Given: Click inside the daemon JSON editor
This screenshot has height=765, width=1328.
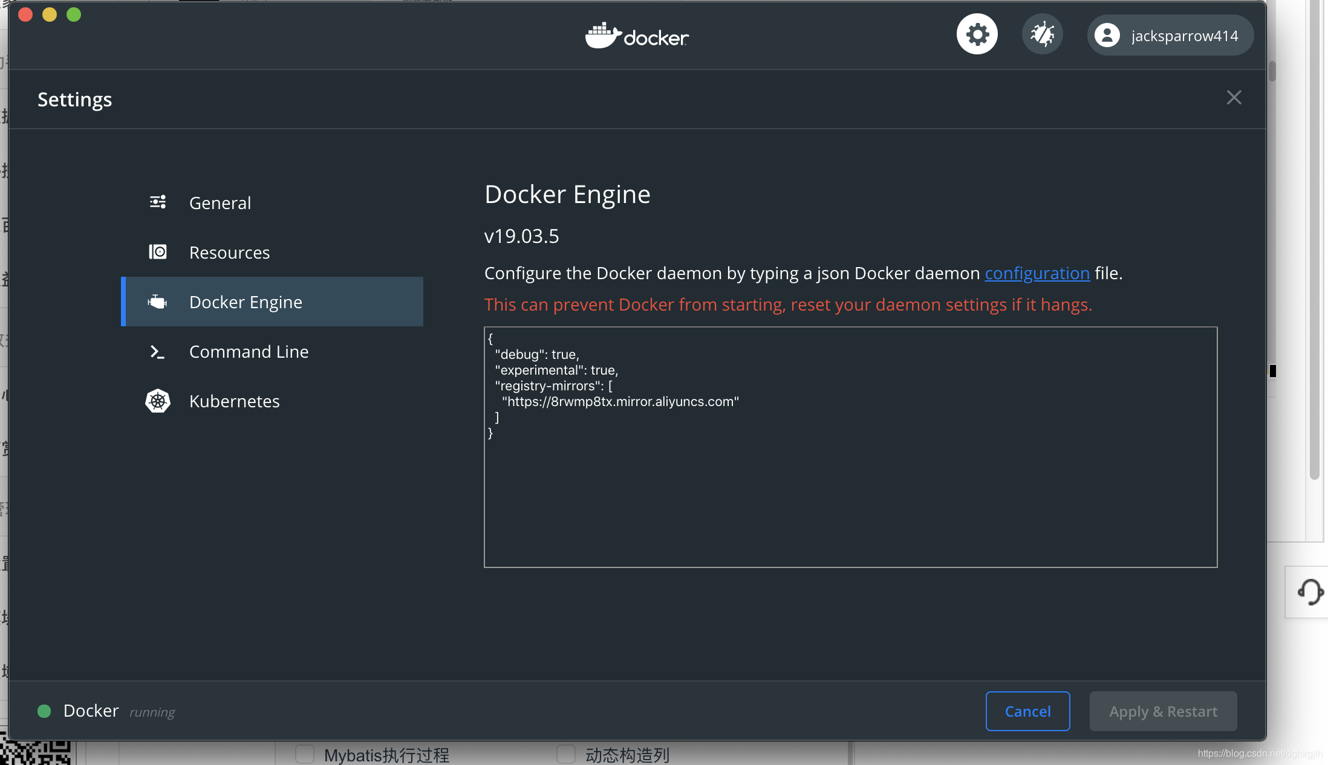Looking at the screenshot, I should pyautogui.click(x=850, y=447).
